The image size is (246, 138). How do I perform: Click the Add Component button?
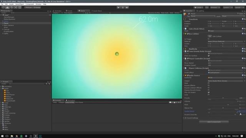(214, 122)
